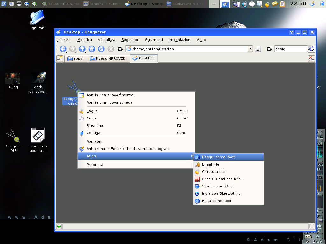Open the Home folder from the toolbar
The width and height of the screenshot is (326, 244).
click(92, 49)
